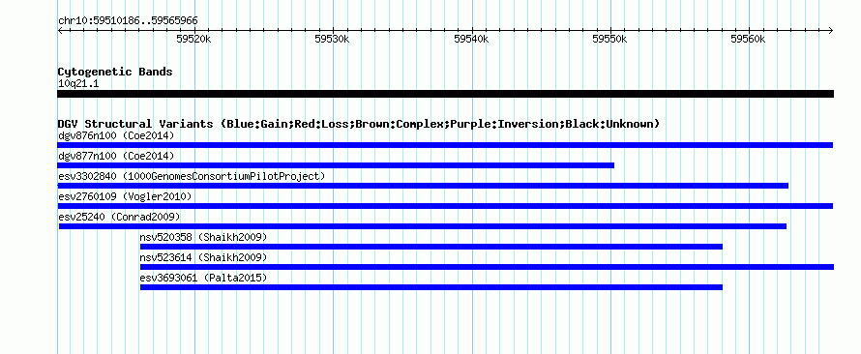Open the esv2760109 (Vogler2010) variant label
861x354 pixels.
click(x=125, y=196)
